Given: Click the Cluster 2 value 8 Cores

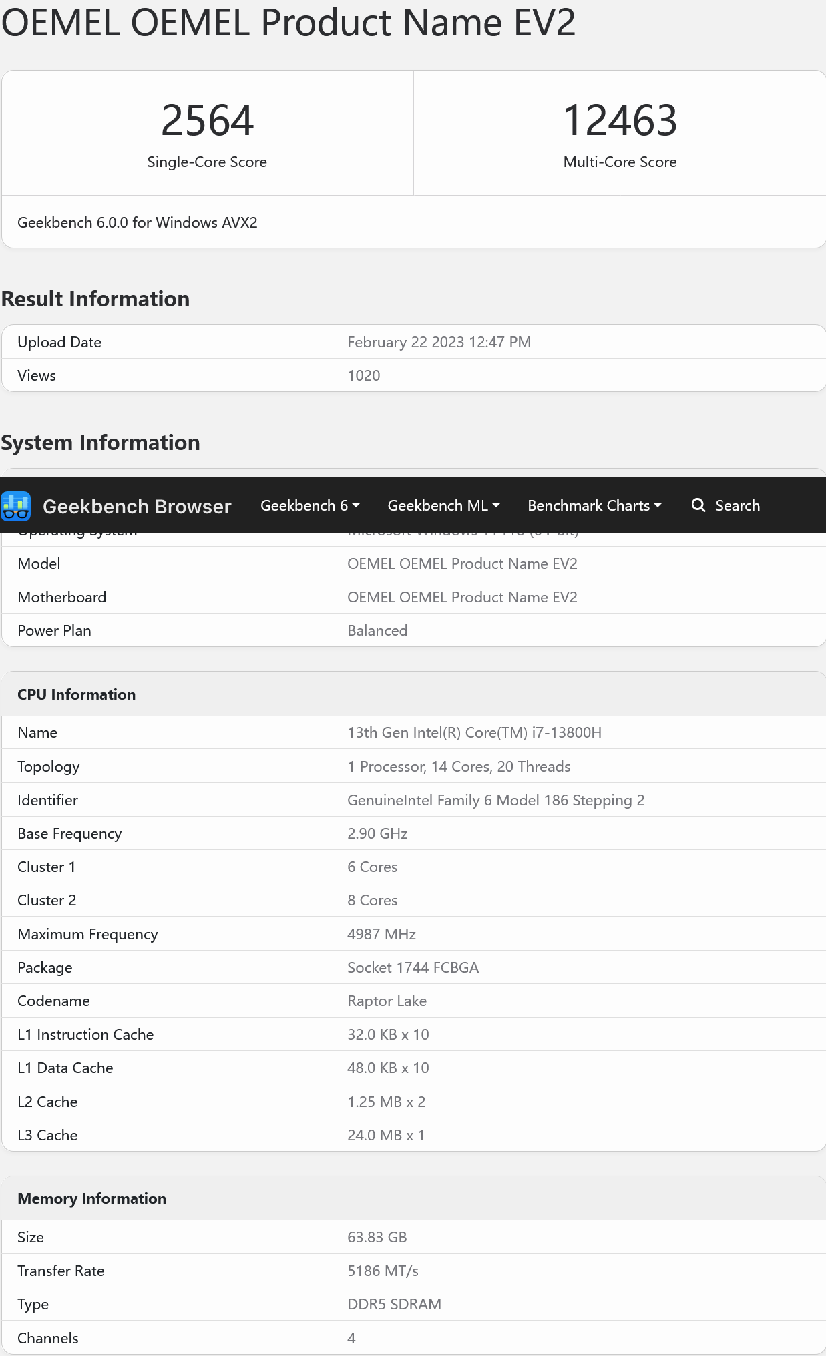Looking at the screenshot, I should tap(372, 900).
